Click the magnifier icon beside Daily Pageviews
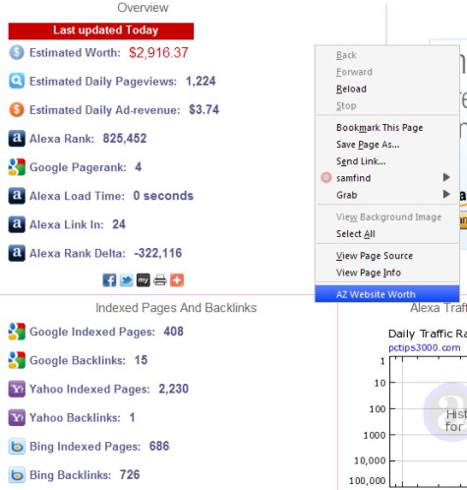The width and height of the screenshot is (467, 490). point(17,81)
